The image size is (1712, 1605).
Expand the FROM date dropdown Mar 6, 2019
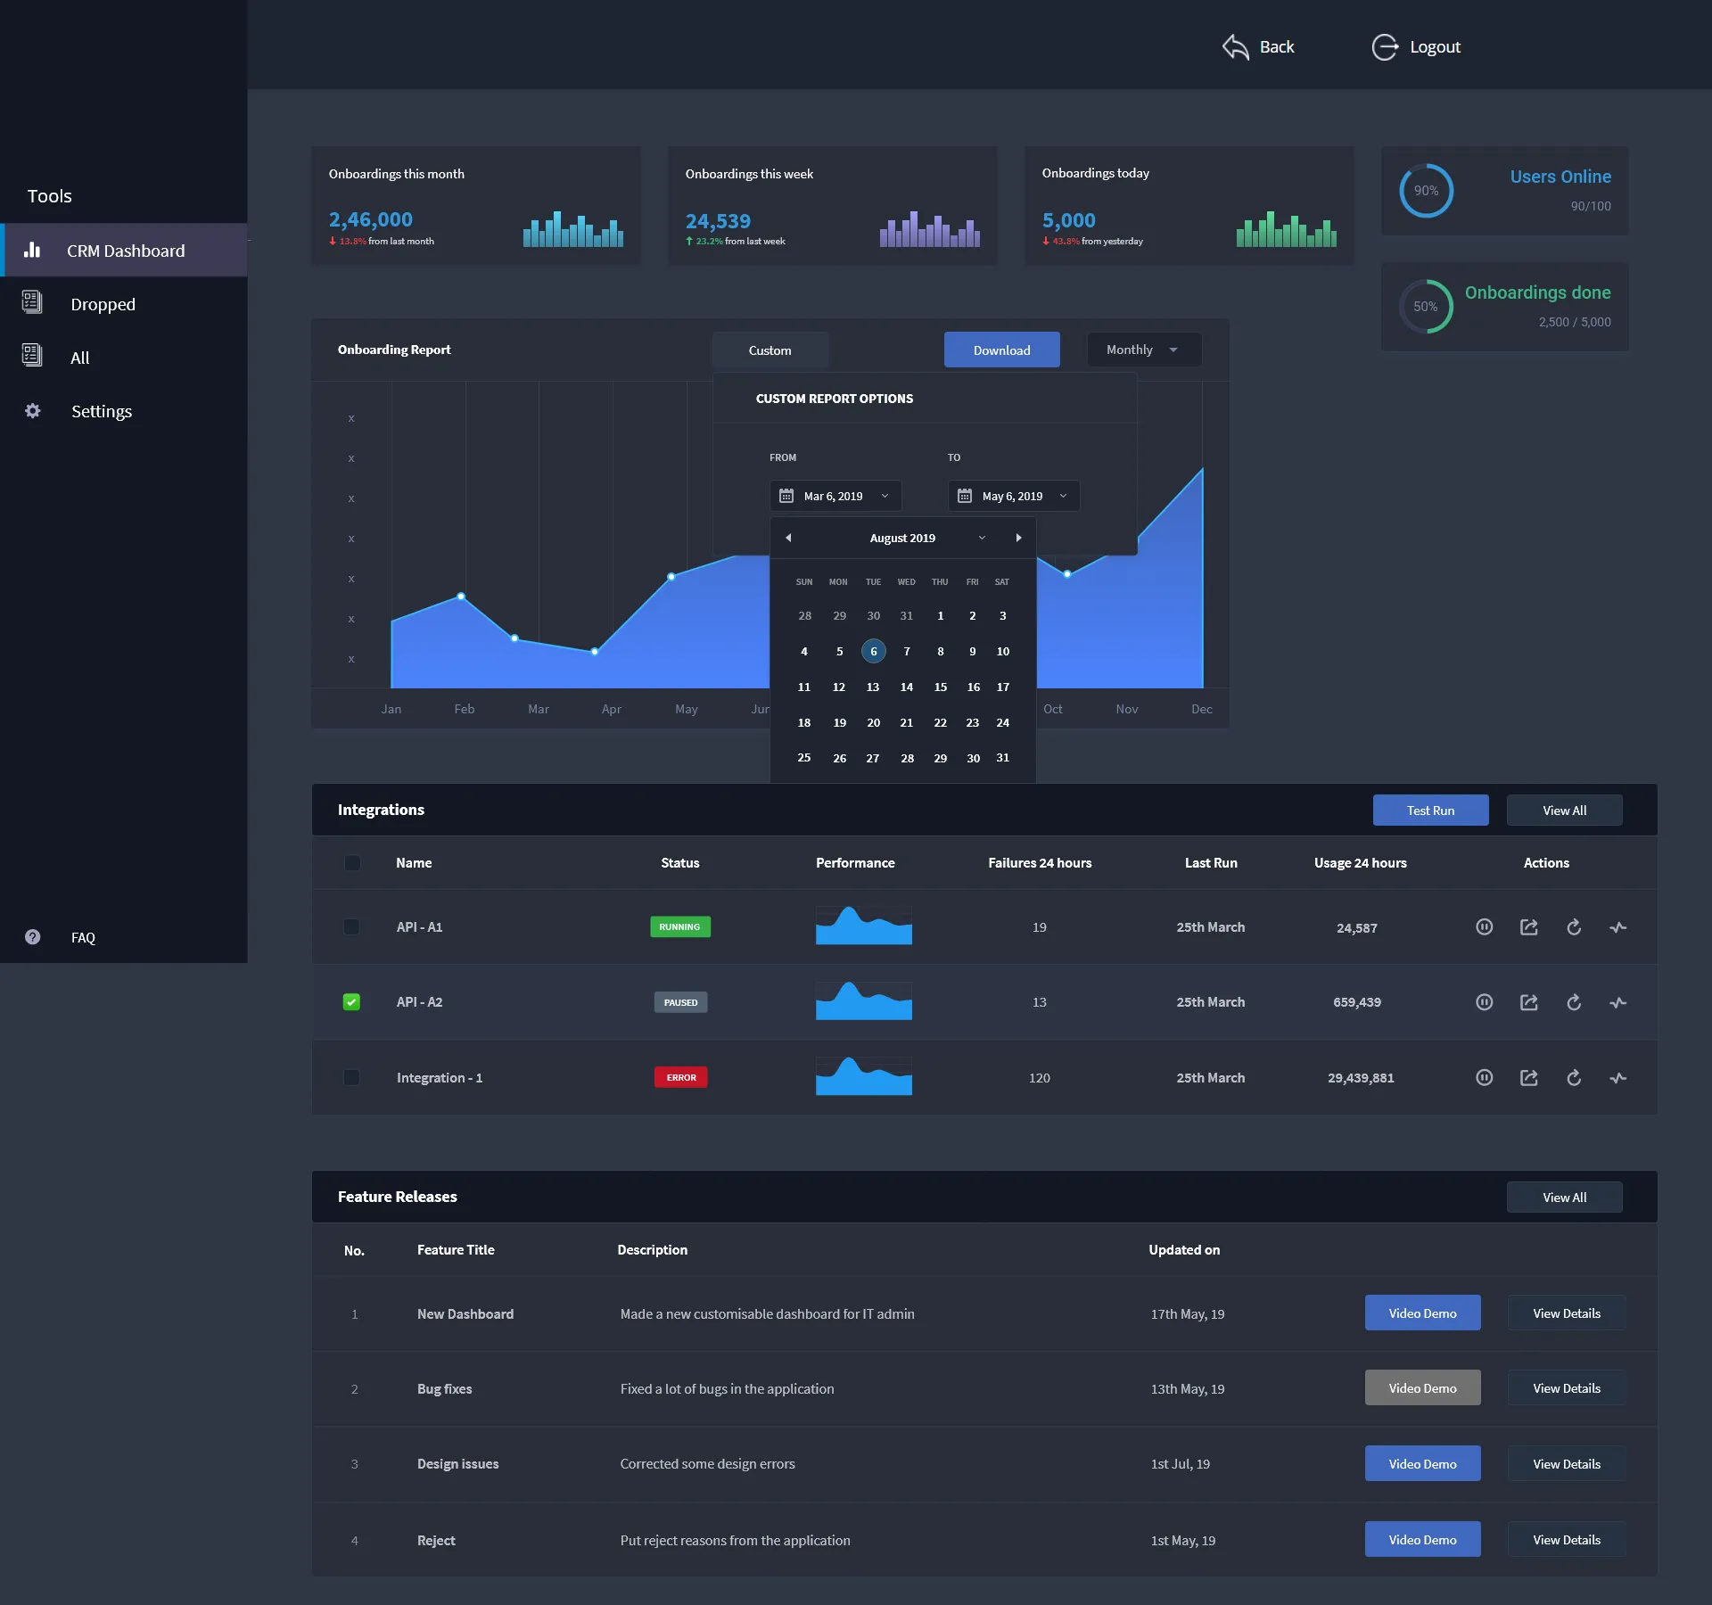835,496
